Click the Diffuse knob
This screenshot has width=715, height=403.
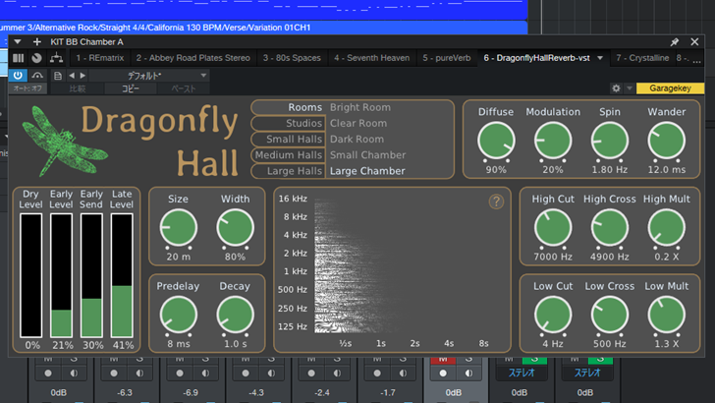coord(496,141)
